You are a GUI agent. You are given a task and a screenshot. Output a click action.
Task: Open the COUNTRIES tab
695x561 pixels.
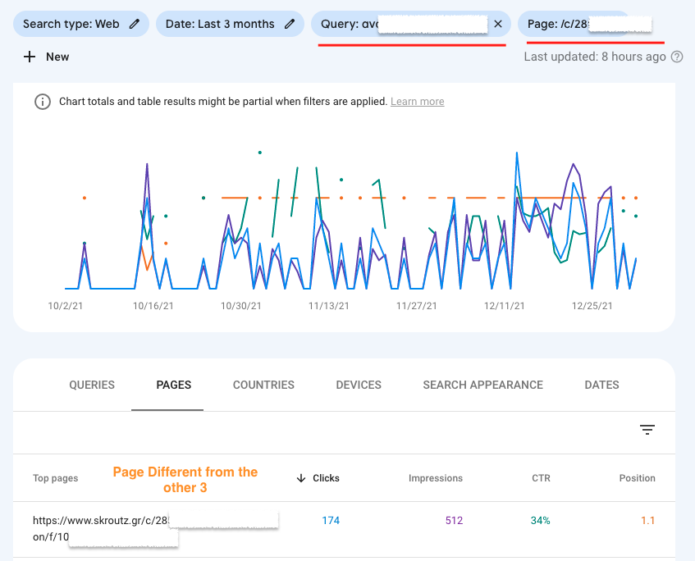(x=263, y=385)
